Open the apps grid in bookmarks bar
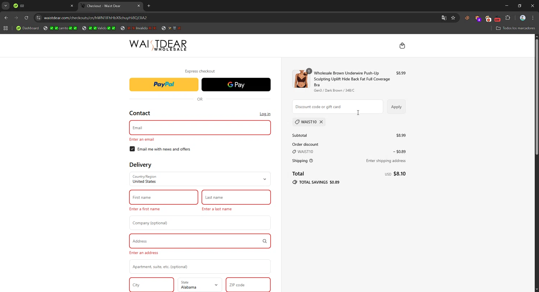Image resolution: width=539 pixels, height=292 pixels. pos(5,28)
